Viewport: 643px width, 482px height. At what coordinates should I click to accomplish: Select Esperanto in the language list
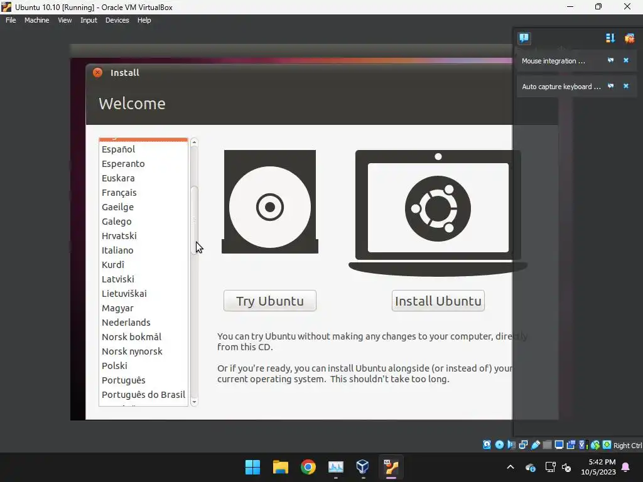coord(143,164)
